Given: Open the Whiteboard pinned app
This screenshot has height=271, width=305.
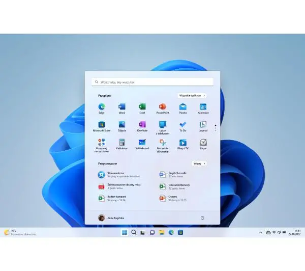Looking at the screenshot, I should (x=142, y=144).
